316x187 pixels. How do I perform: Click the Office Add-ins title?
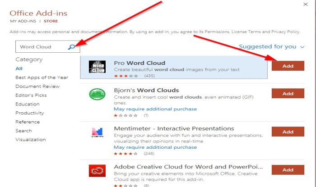tap(38, 13)
